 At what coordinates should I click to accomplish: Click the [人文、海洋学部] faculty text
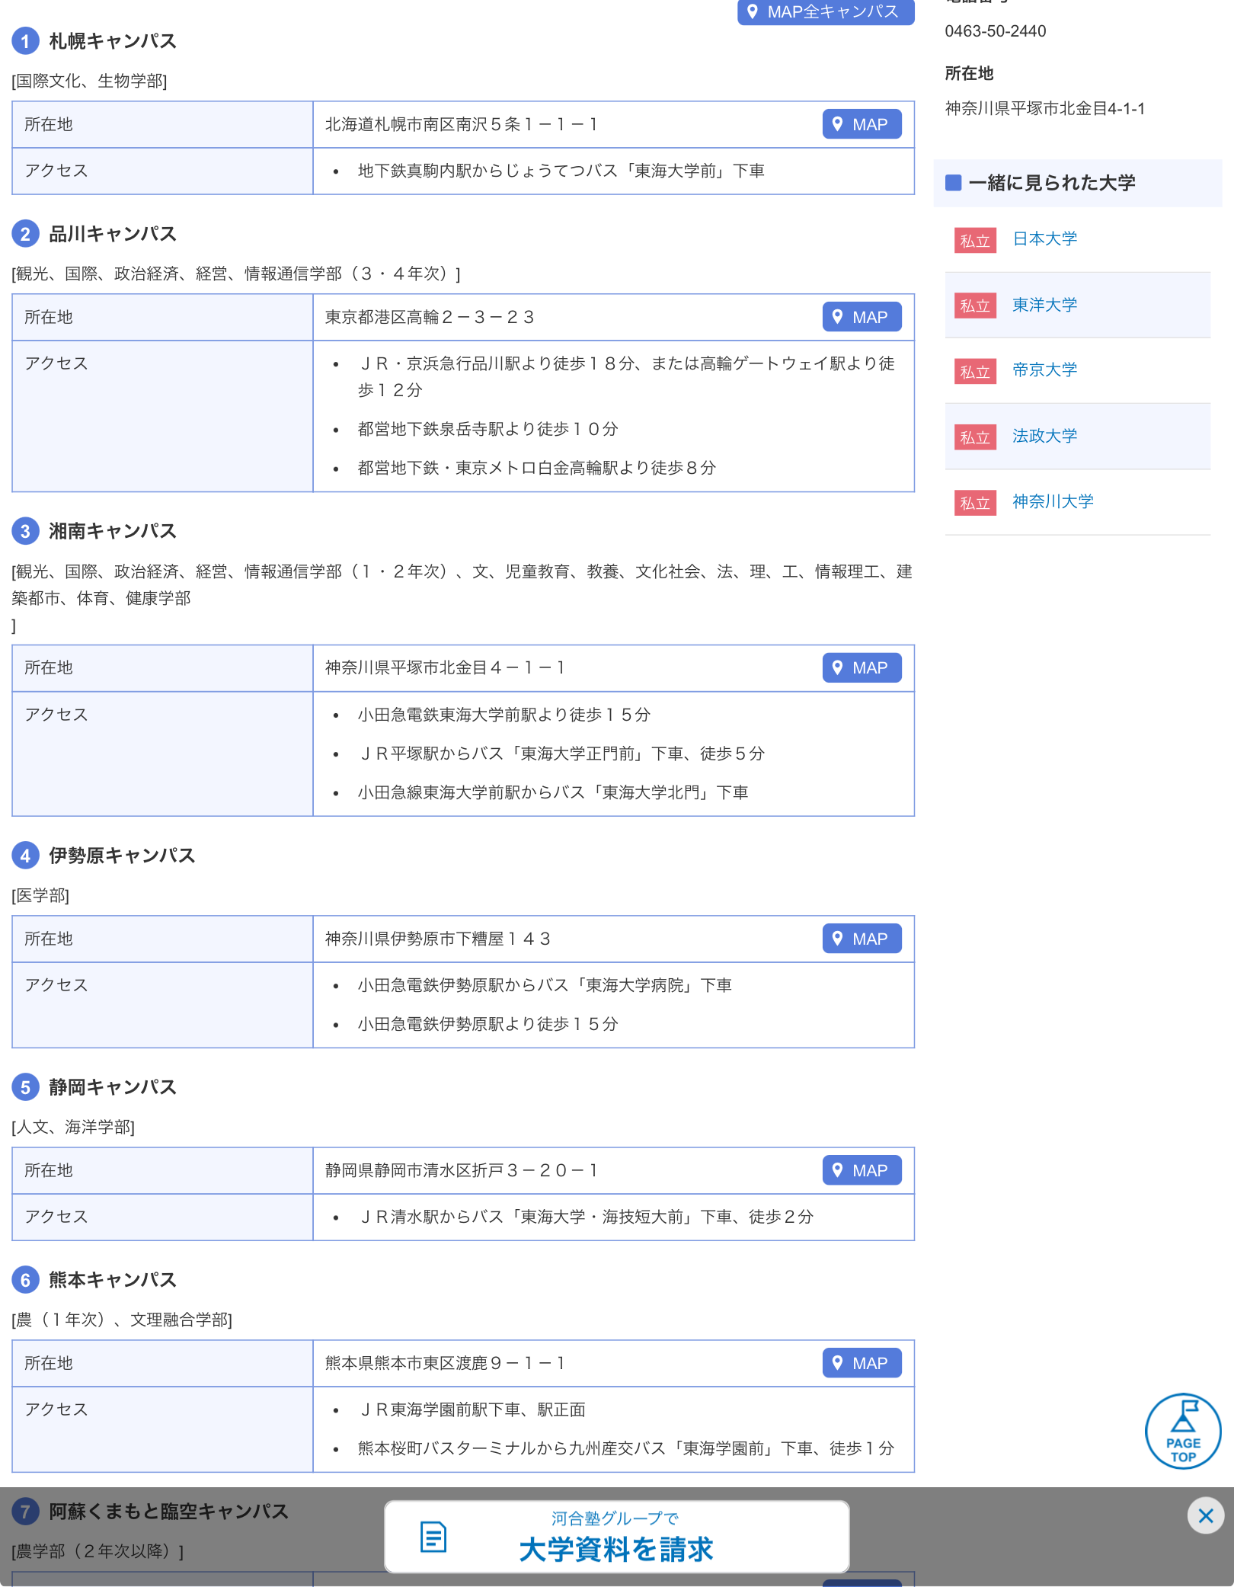(73, 1127)
